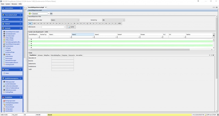Image resolution: width=219 pixels, height=116 pixels.
Task: Click the Suche button
Action: pos(71,27)
